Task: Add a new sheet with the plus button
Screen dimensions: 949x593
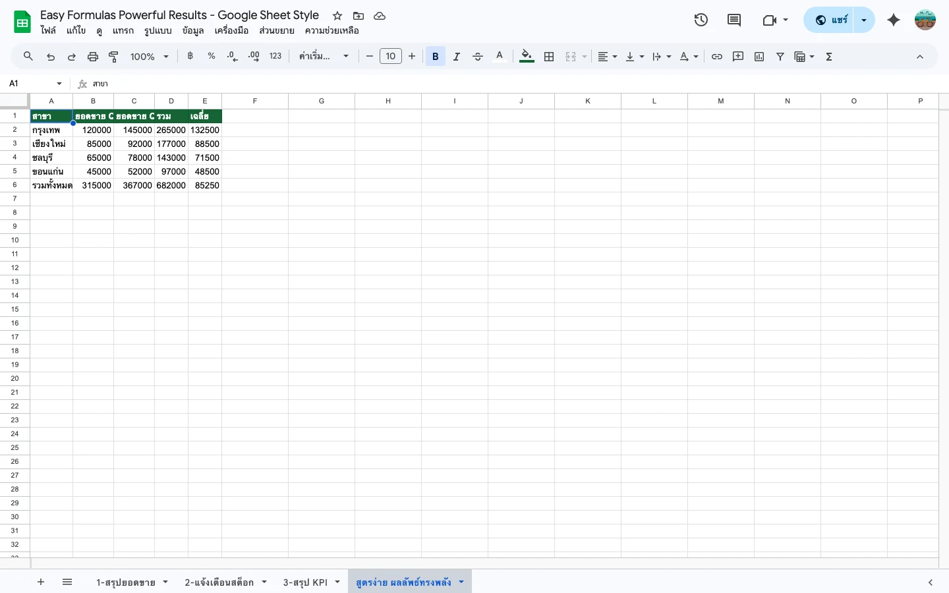Action: tap(41, 582)
